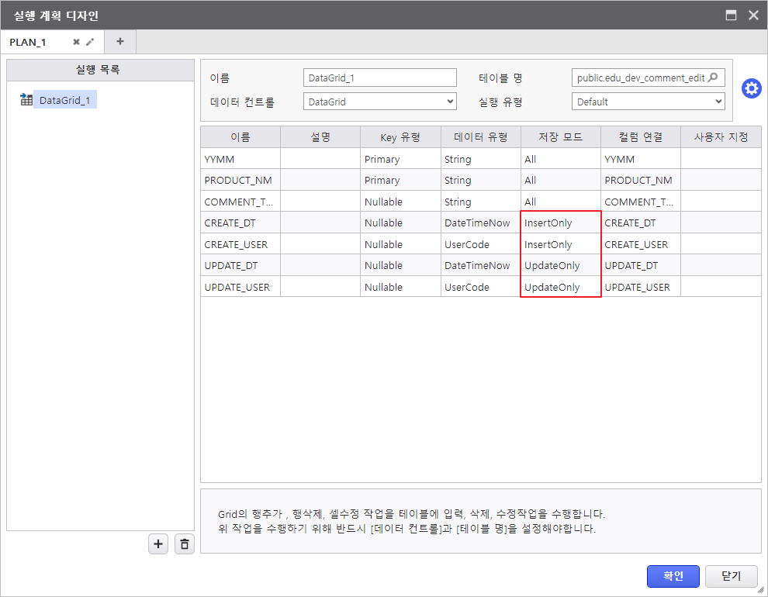768x597 pixels.
Task: Click CREATE_USER column link cell
Action: click(x=641, y=244)
